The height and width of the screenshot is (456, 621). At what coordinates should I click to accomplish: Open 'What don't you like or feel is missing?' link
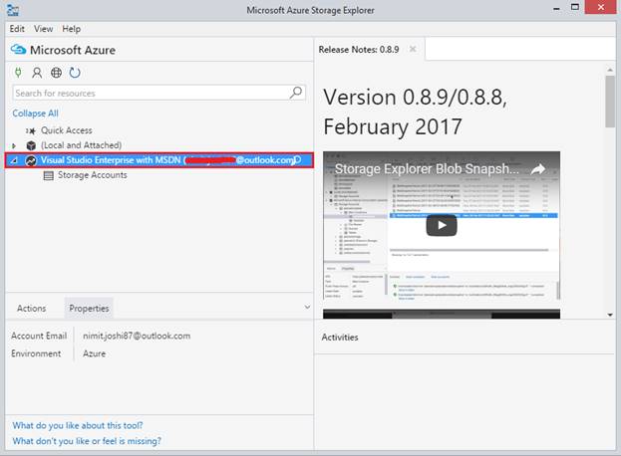point(87,441)
